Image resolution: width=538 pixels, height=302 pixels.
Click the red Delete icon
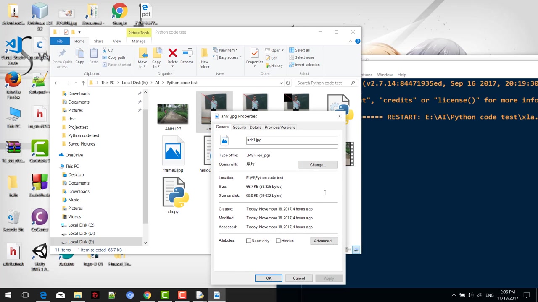[x=173, y=53]
